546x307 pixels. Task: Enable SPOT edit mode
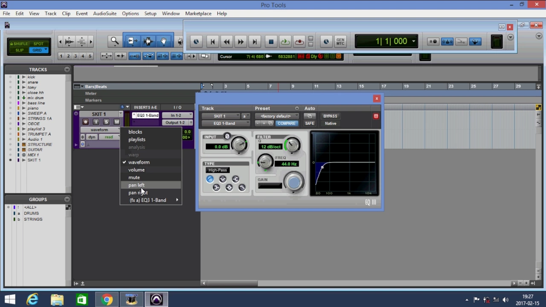(x=38, y=43)
